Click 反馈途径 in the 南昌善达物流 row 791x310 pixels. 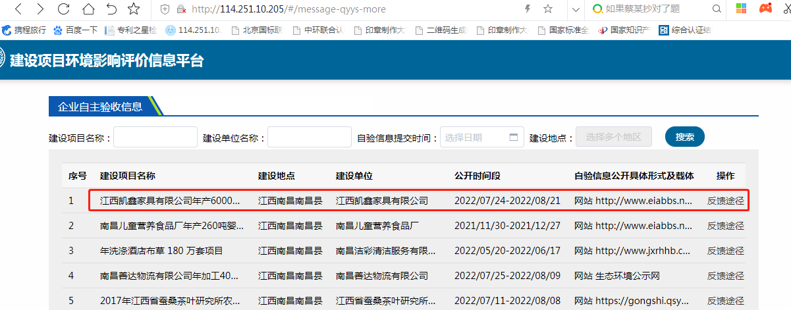(x=726, y=276)
